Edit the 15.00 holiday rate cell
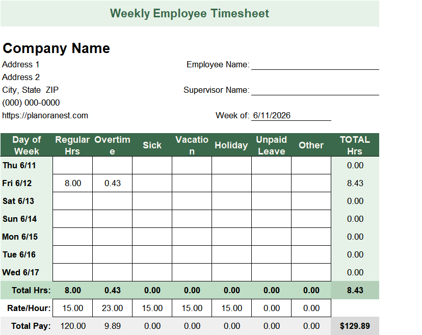 (232, 308)
